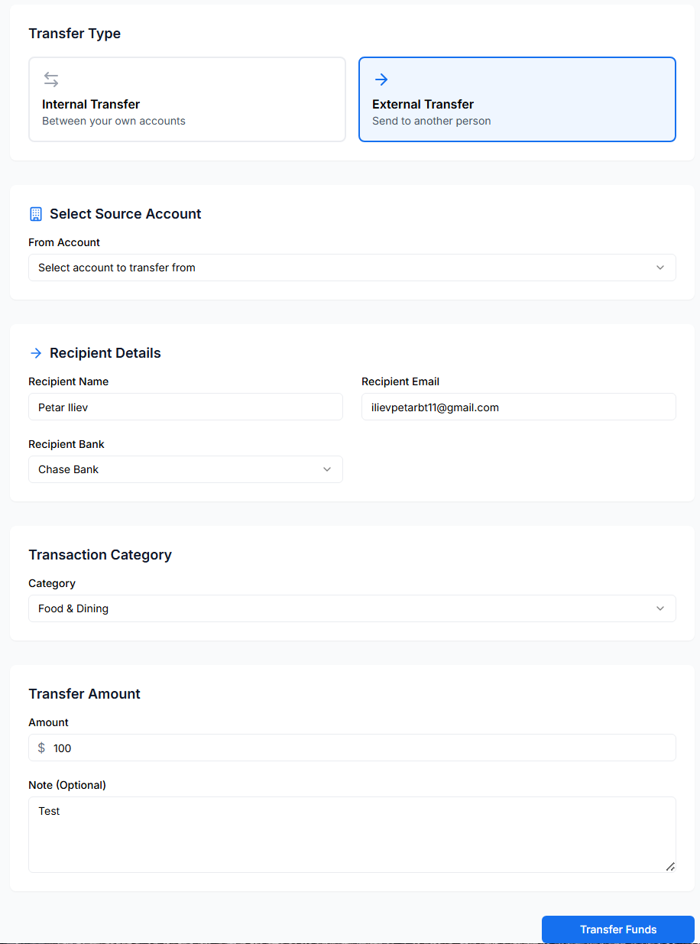The image size is (700, 944).
Task: Click the Note (Optional) label
Action: tap(67, 785)
